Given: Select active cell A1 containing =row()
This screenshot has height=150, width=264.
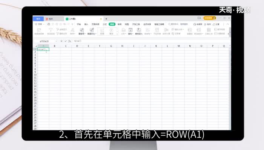Looking at the screenshot, I should 43,49.
